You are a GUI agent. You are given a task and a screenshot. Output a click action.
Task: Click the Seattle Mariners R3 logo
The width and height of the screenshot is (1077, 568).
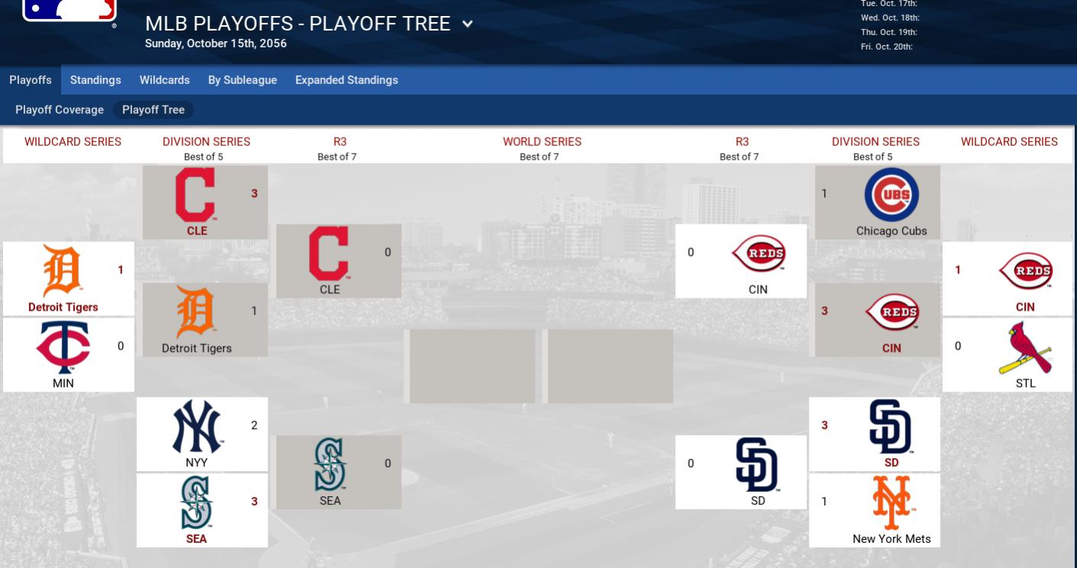pyautogui.click(x=330, y=464)
